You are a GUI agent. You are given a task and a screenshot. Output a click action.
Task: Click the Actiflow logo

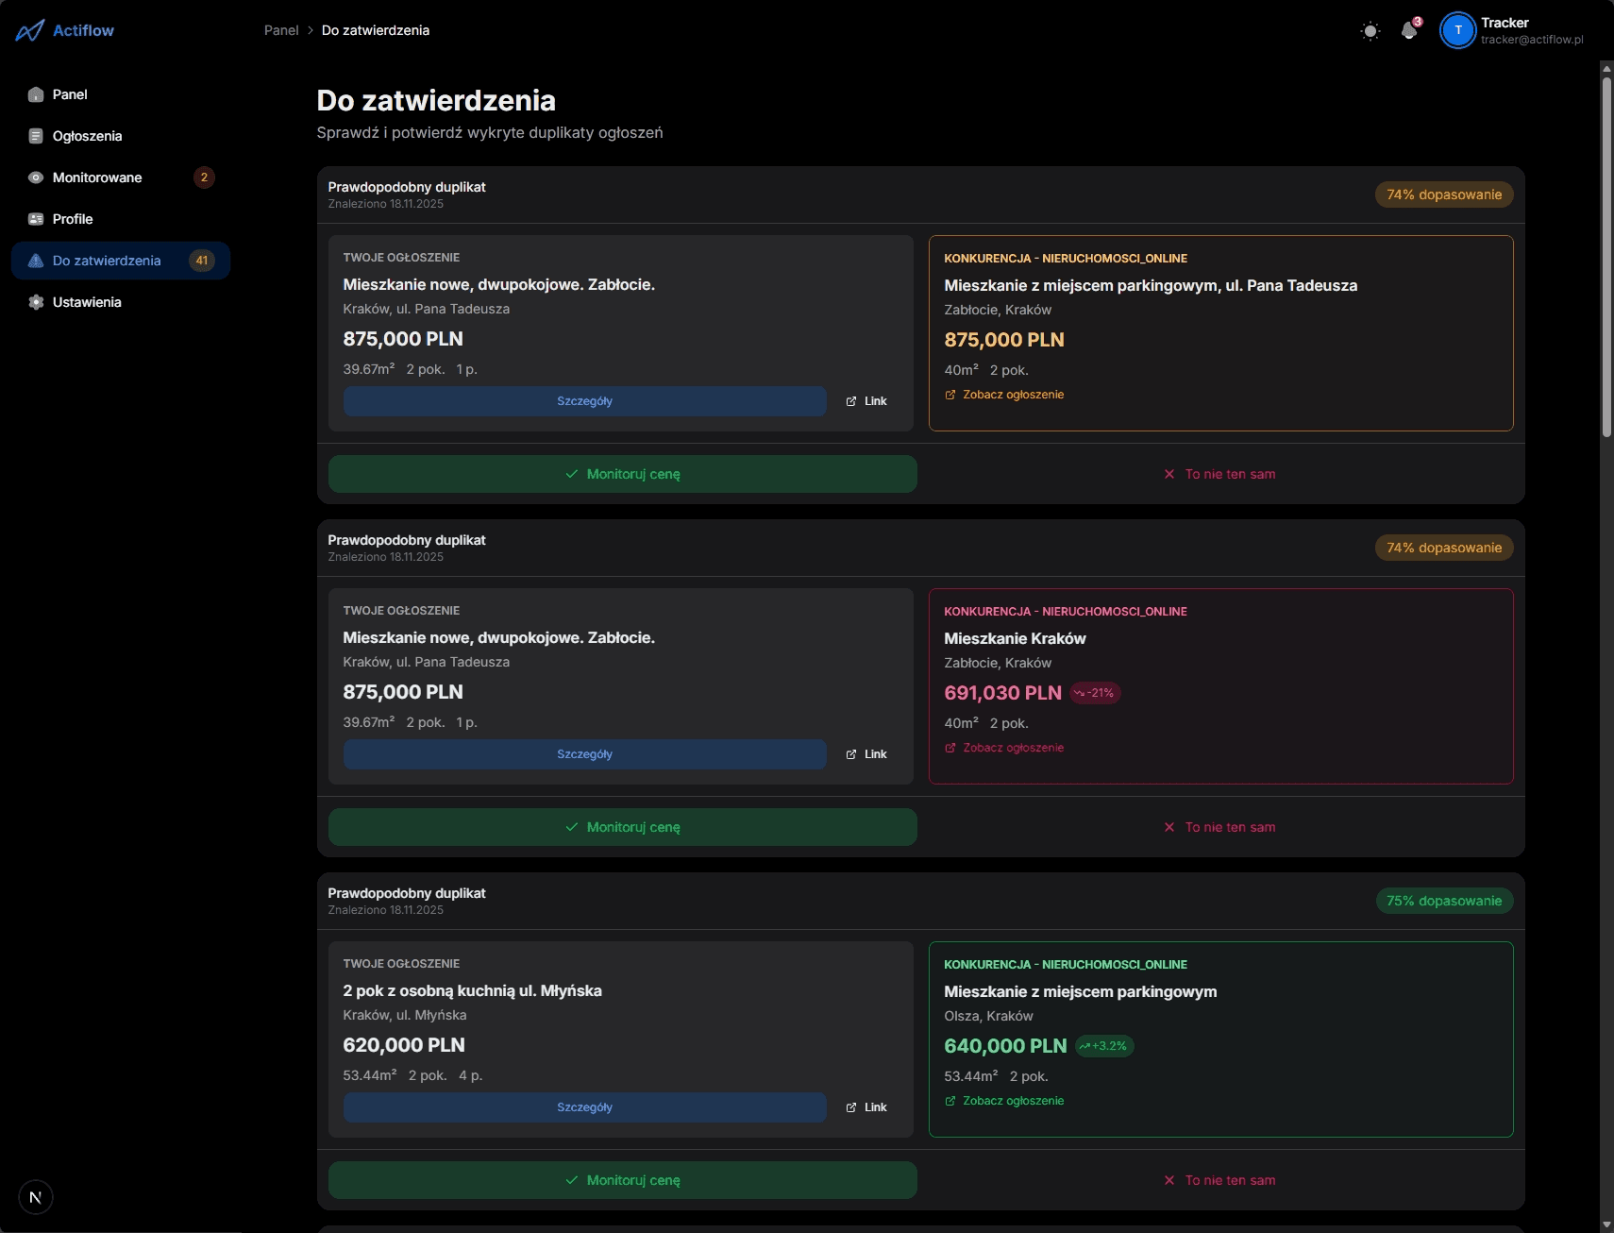pyautogui.click(x=62, y=29)
